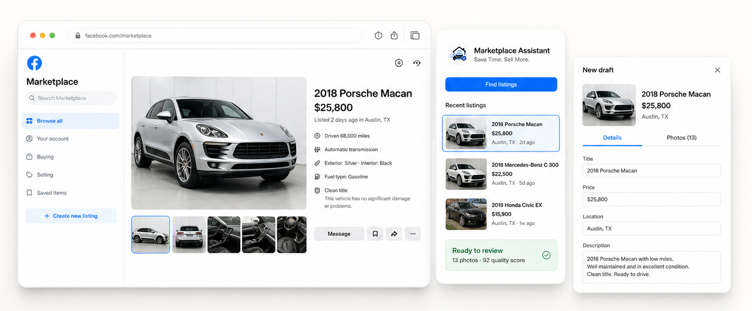752x311 pixels.
Task: Click the Marketplace Assistant logo icon
Action: click(458, 54)
